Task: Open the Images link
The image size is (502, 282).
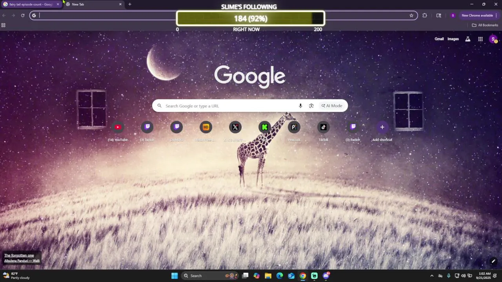Action: [453, 39]
